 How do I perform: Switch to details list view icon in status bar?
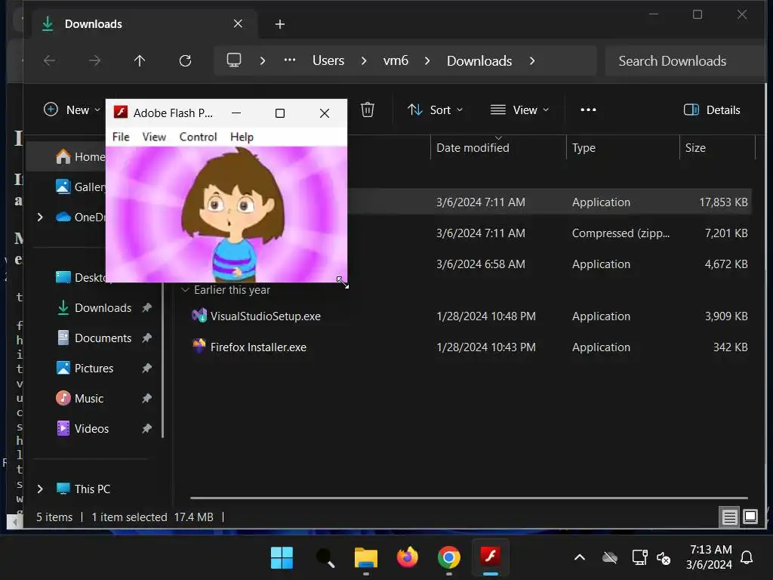pos(729,517)
